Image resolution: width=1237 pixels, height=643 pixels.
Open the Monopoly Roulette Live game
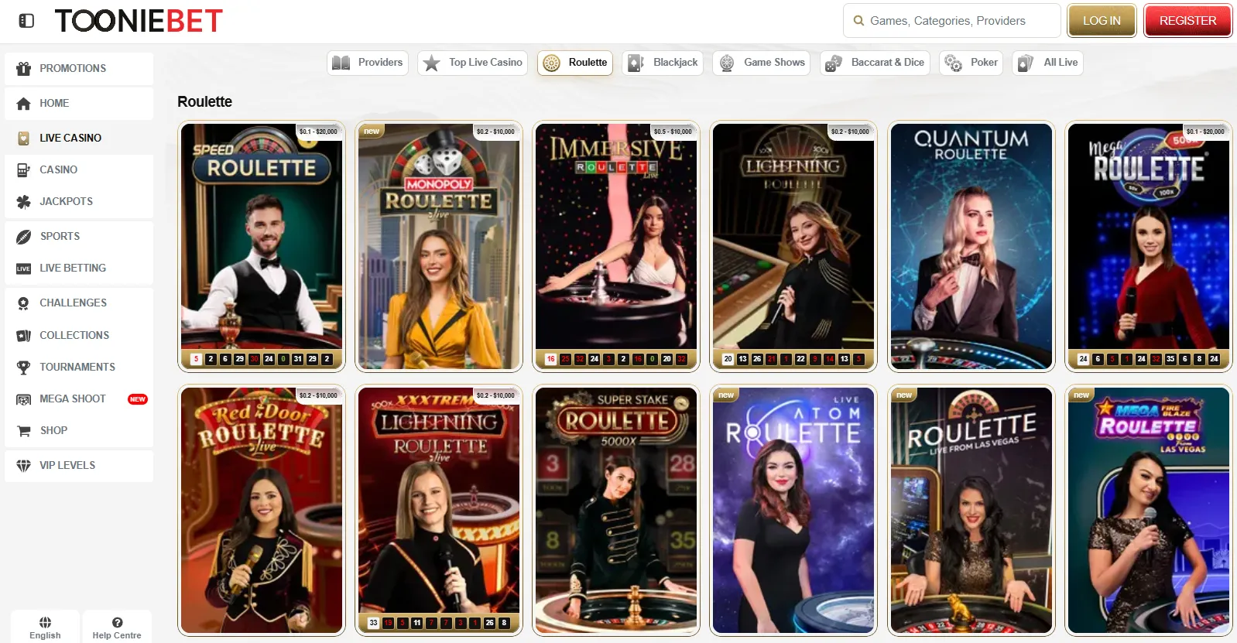pyautogui.click(x=439, y=246)
